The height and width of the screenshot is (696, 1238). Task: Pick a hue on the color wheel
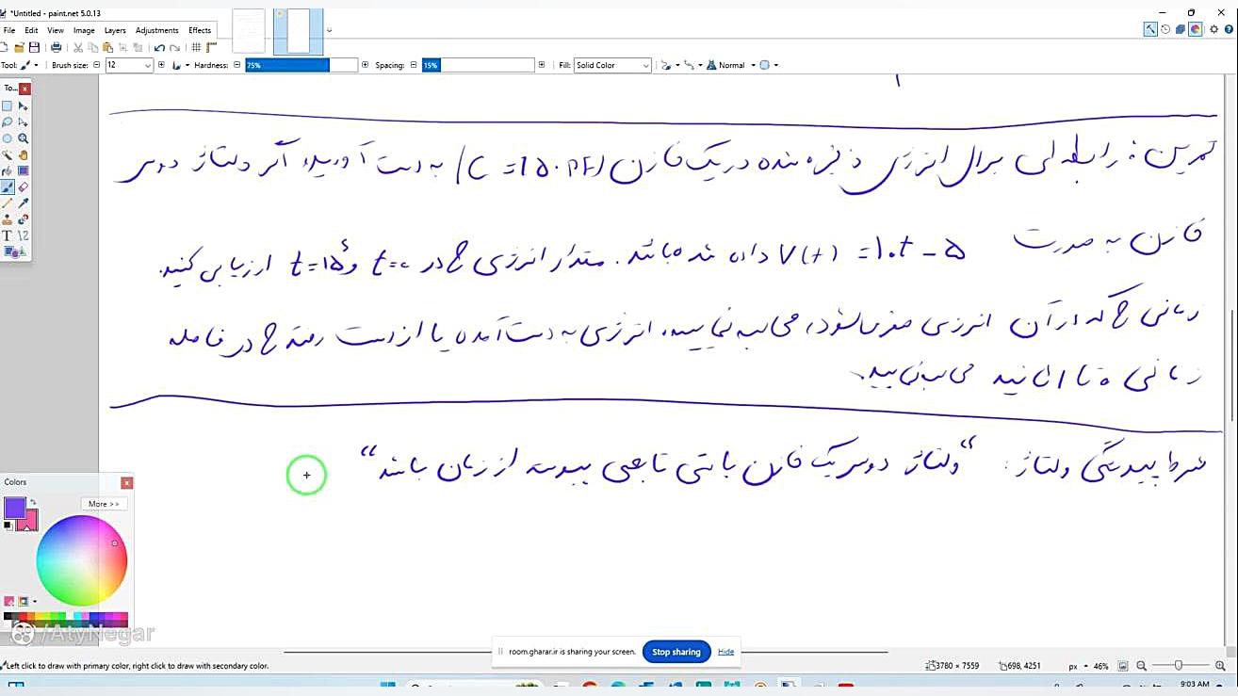coord(82,561)
